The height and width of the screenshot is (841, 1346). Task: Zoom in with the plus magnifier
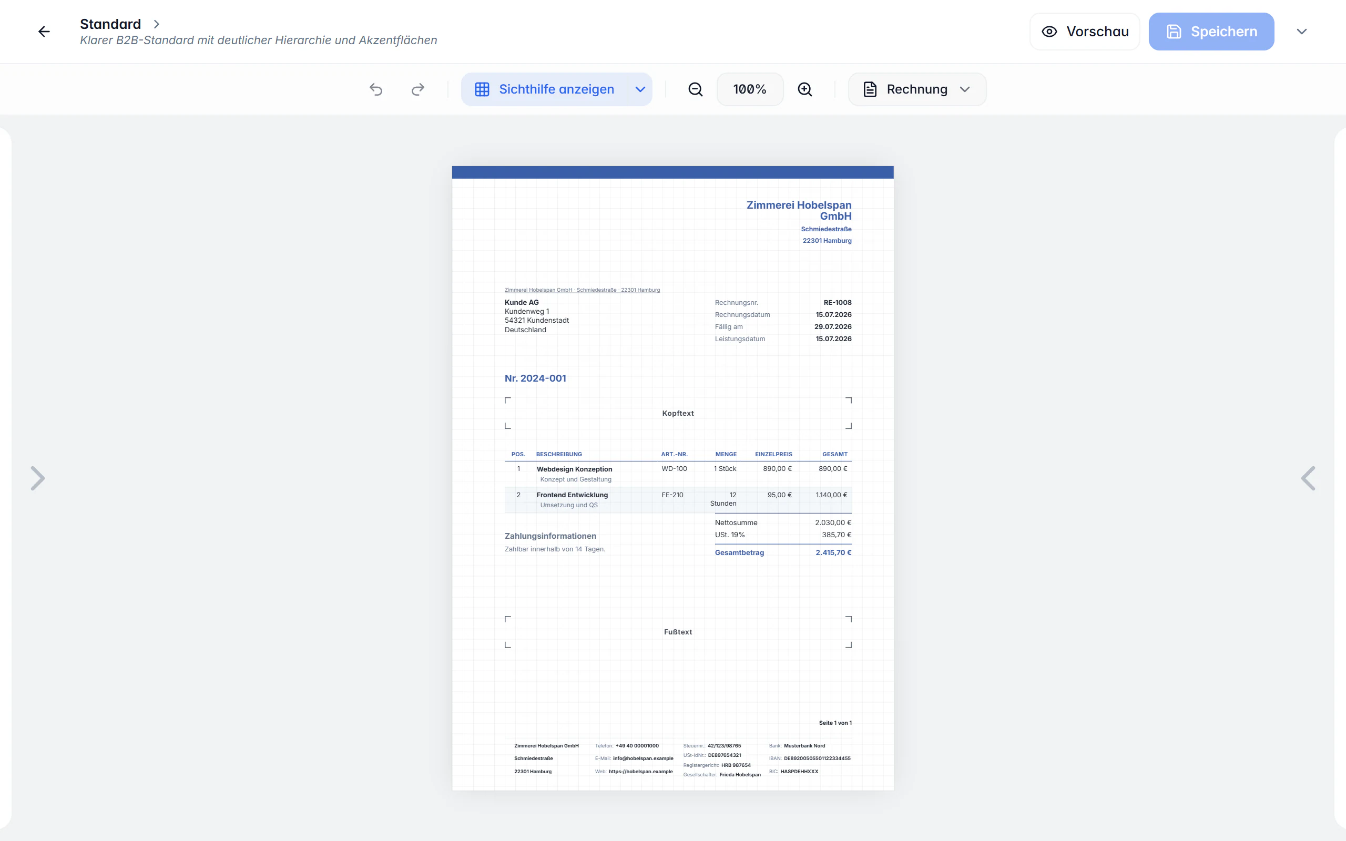click(805, 89)
